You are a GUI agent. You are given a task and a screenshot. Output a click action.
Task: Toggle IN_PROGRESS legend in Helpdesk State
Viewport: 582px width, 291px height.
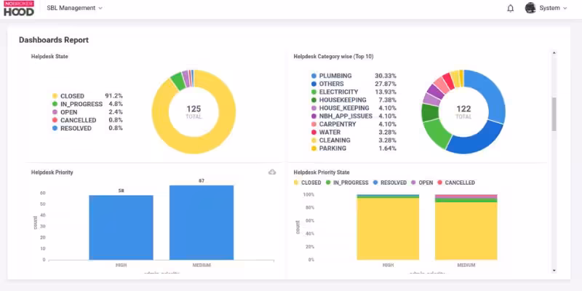[x=77, y=104]
